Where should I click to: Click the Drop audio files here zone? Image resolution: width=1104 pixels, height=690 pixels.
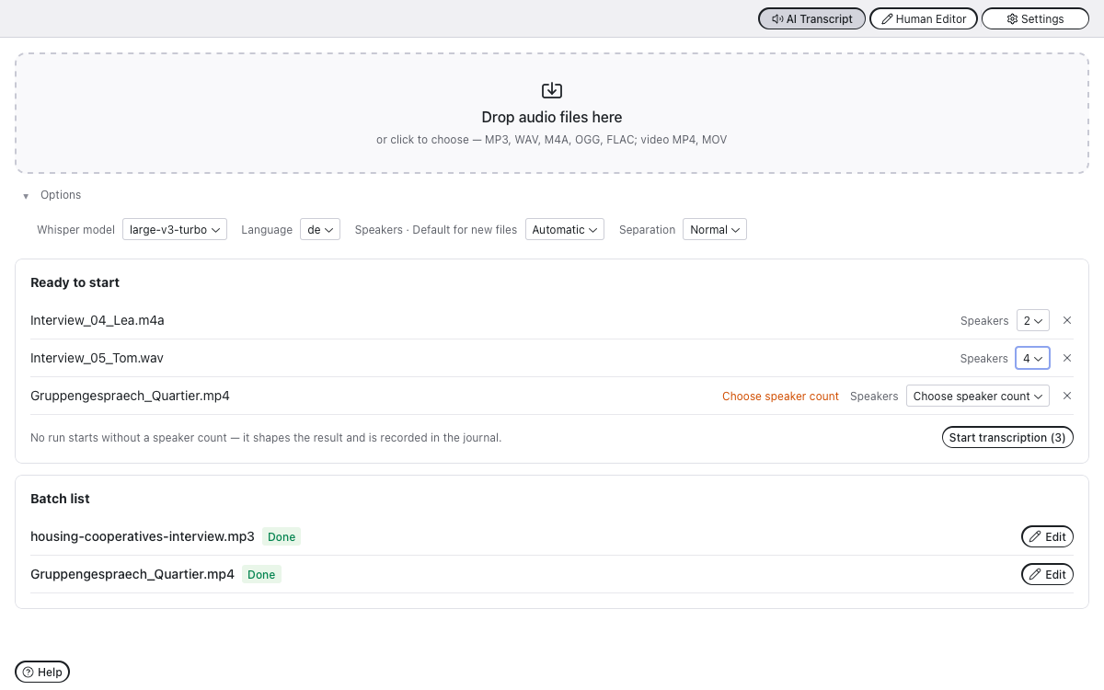click(x=552, y=113)
